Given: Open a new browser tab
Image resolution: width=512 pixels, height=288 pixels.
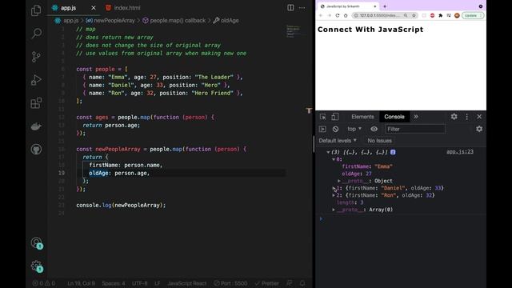Looking at the screenshot, I should click(385, 6).
